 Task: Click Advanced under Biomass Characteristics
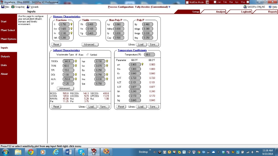click(90, 45)
